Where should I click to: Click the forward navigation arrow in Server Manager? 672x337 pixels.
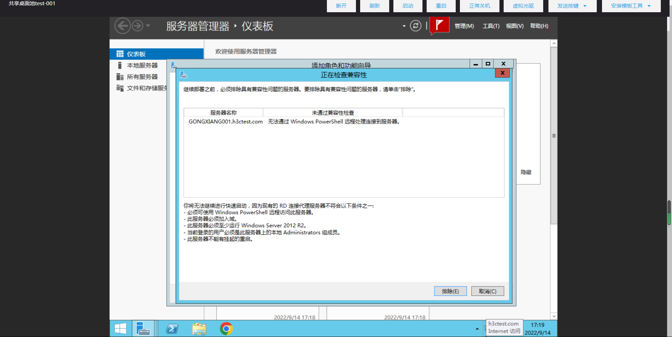pyautogui.click(x=138, y=26)
